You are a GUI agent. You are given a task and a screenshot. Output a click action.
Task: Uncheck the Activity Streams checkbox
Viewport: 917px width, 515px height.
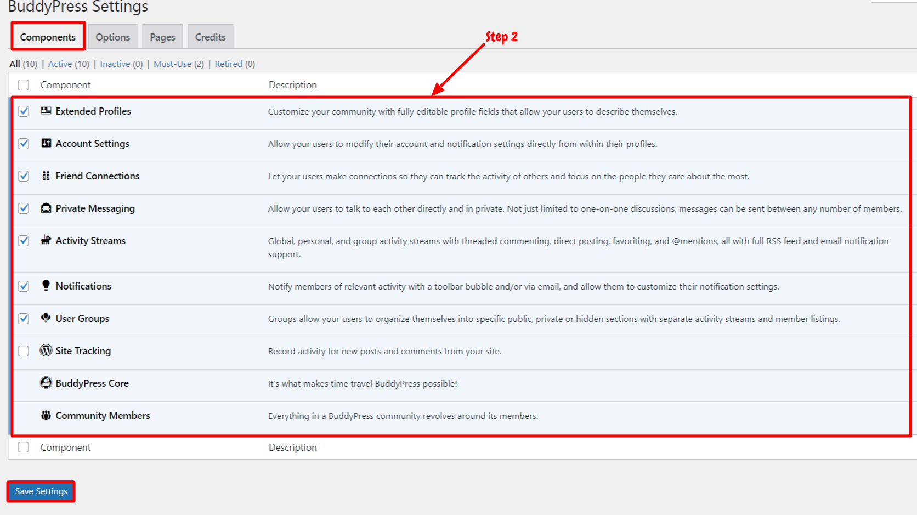(24, 241)
